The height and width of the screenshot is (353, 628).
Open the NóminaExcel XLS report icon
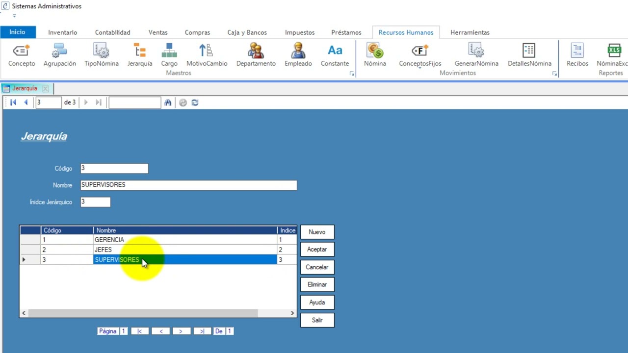click(613, 55)
